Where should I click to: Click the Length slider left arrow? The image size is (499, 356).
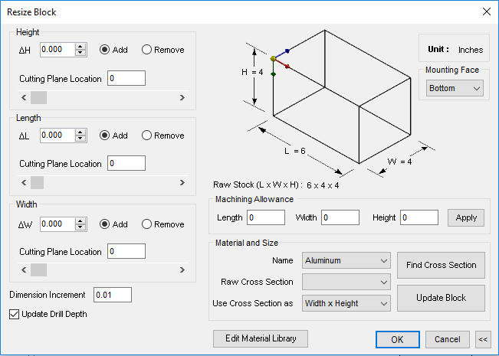coord(24,182)
